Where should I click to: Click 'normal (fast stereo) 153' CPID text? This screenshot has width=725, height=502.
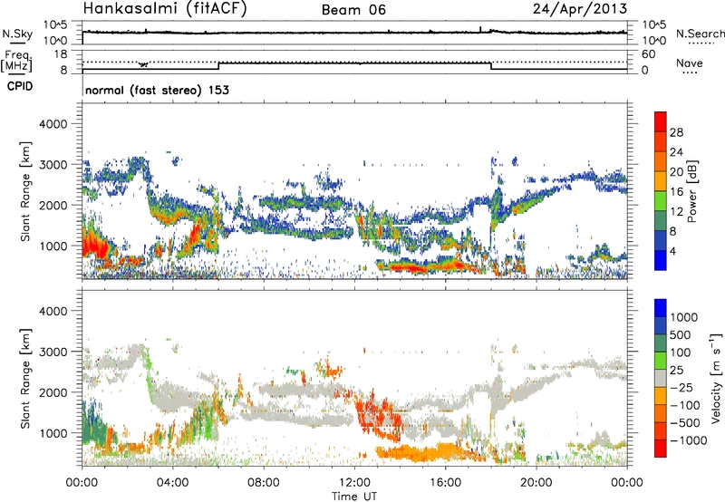[157, 90]
